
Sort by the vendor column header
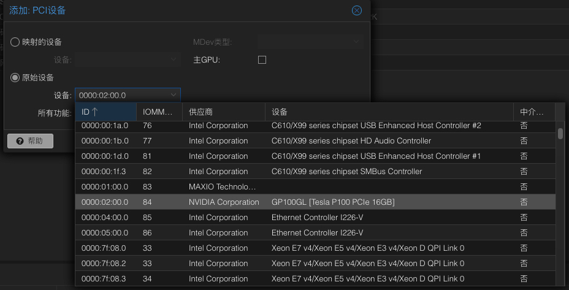coord(223,112)
